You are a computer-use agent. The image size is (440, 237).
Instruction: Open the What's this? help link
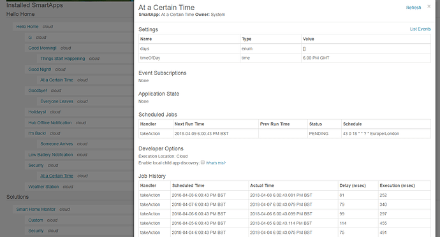[x=216, y=163]
